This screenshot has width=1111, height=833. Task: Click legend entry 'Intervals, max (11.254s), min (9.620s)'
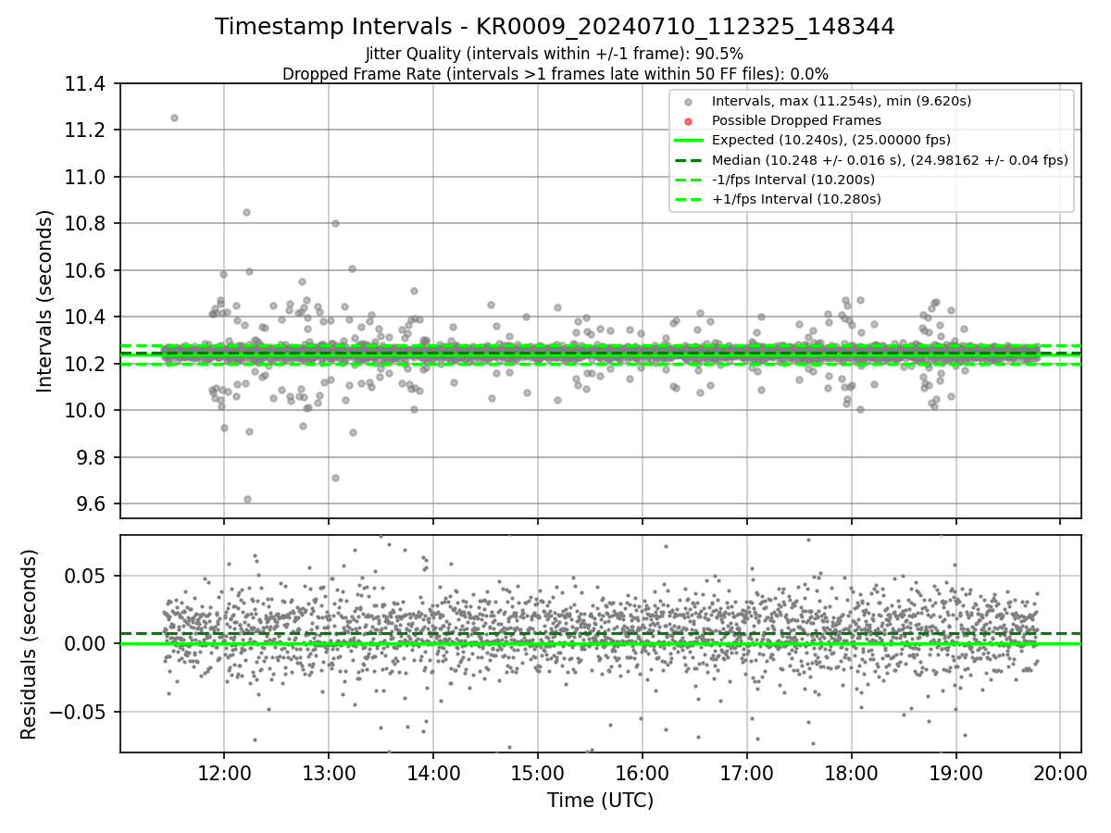pyautogui.click(x=841, y=101)
